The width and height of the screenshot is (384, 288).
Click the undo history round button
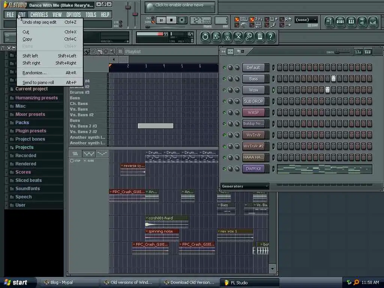tap(205, 37)
